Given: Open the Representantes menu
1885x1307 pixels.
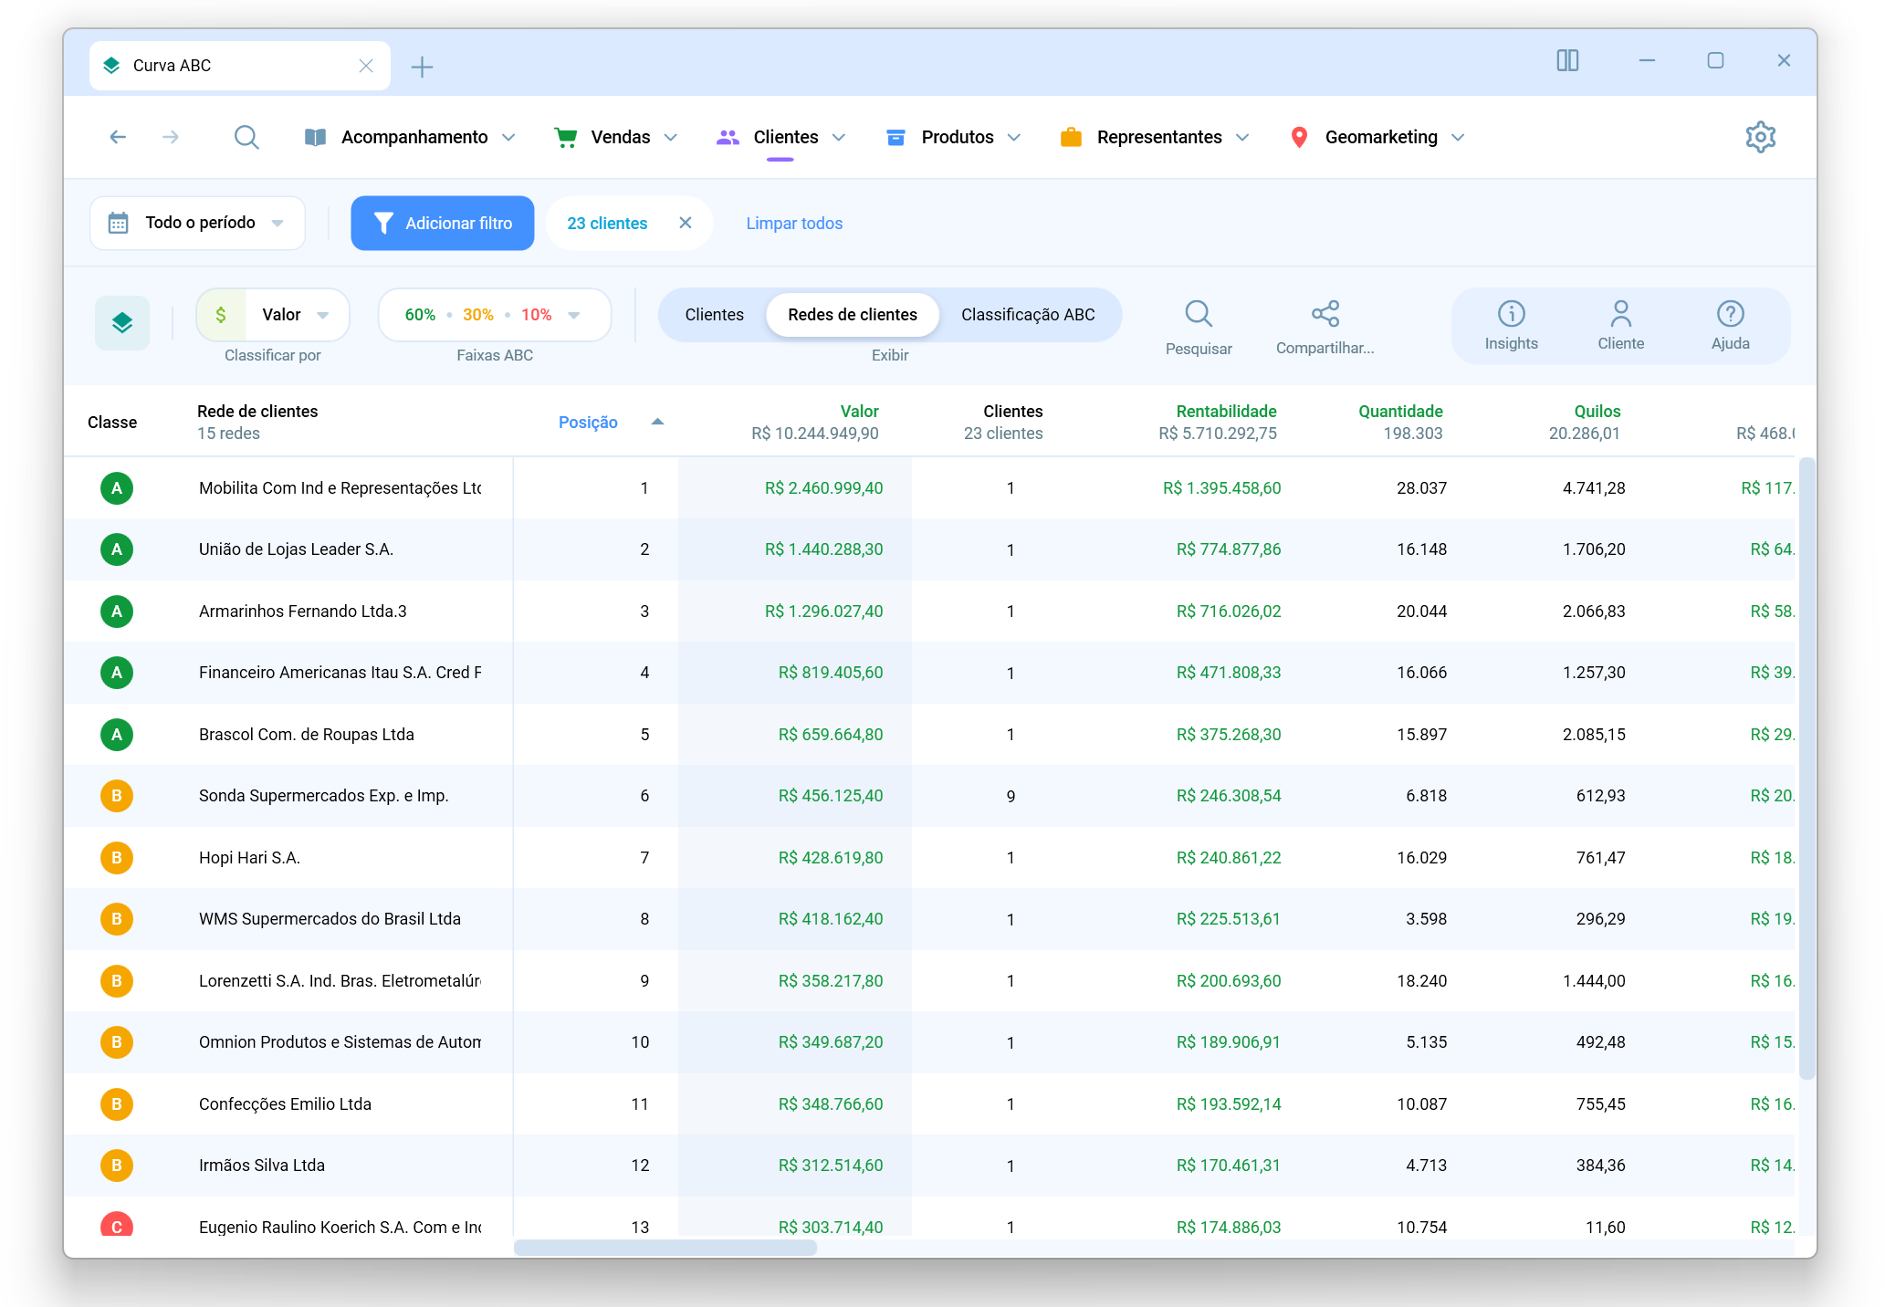Looking at the screenshot, I should [1156, 137].
